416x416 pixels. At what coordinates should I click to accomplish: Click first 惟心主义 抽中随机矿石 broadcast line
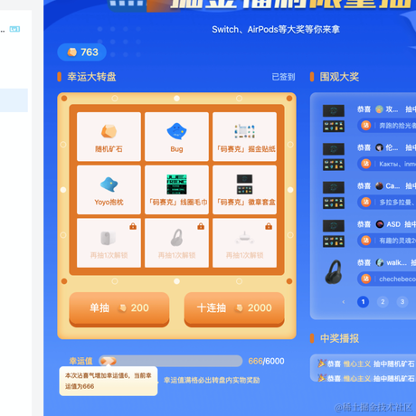click(x=366, y=364)
